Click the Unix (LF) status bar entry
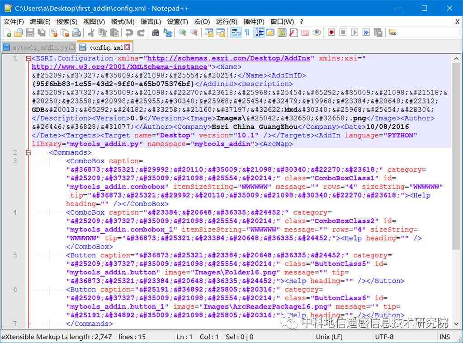463x343 pixels. pyautogui.click(x=329, y=337)
